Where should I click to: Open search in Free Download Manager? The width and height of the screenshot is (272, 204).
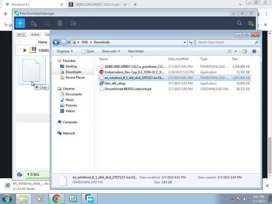(239, 23)
